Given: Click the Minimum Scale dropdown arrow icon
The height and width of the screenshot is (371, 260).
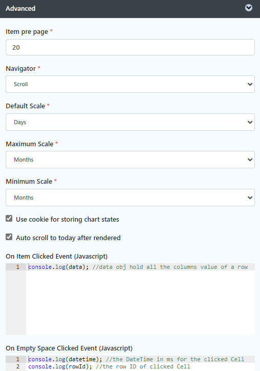Looking at the screenshot, I should [x=250, y=198].
